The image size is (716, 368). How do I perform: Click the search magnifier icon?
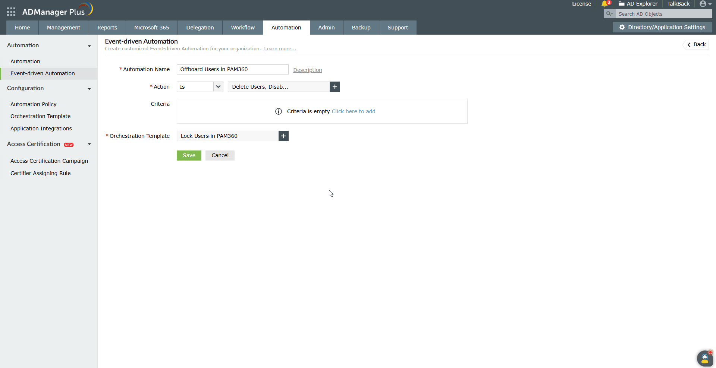click(x=609, y=14)
